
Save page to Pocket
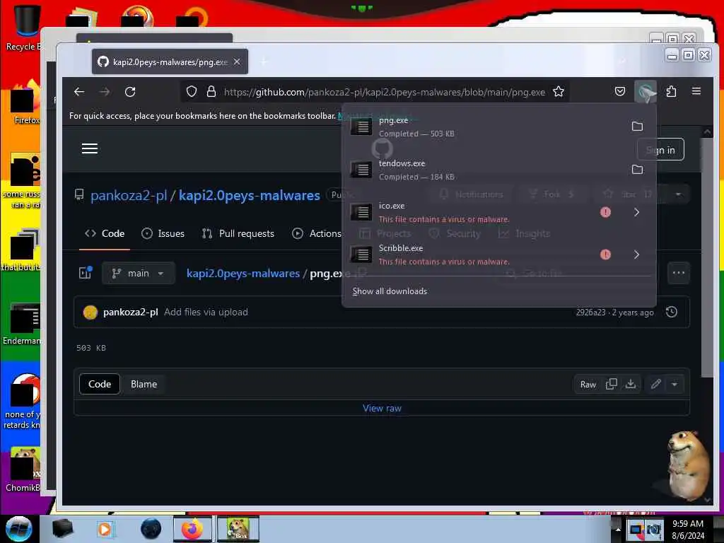coord(620,91)
